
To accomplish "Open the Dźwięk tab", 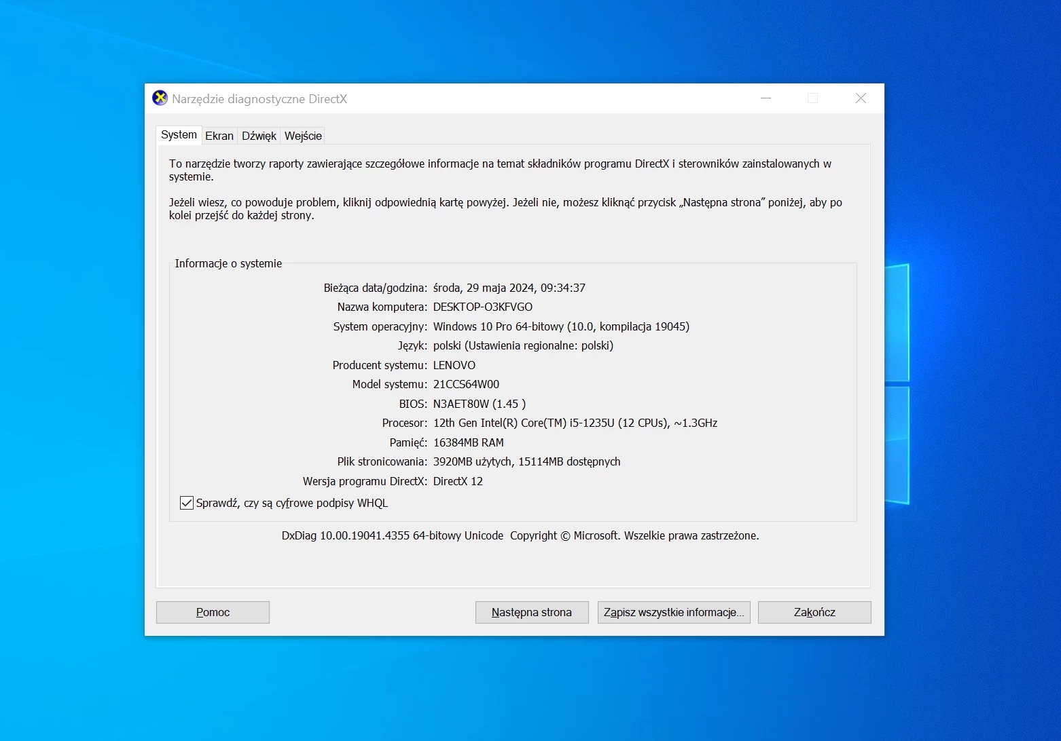I will tap(259, 136).
